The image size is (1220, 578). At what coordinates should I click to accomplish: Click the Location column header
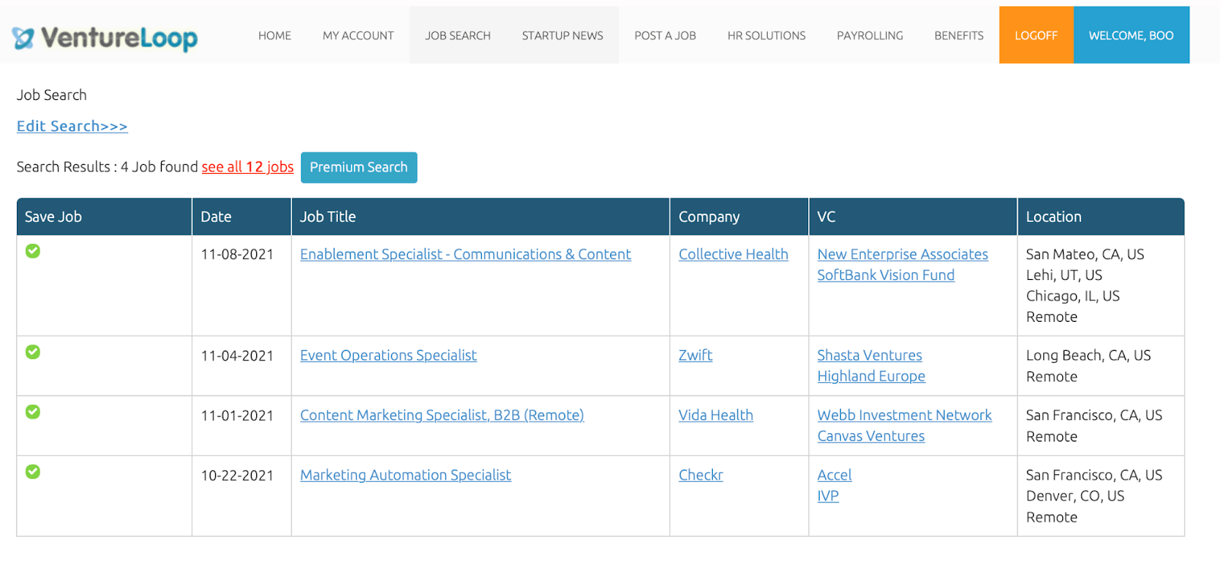pyautogui.click(x=1101, y=217)
